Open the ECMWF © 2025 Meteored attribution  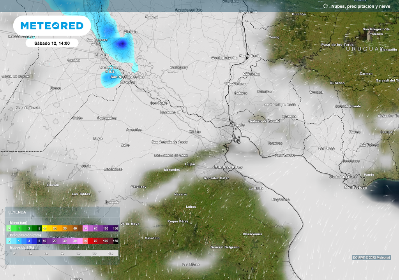371,257
